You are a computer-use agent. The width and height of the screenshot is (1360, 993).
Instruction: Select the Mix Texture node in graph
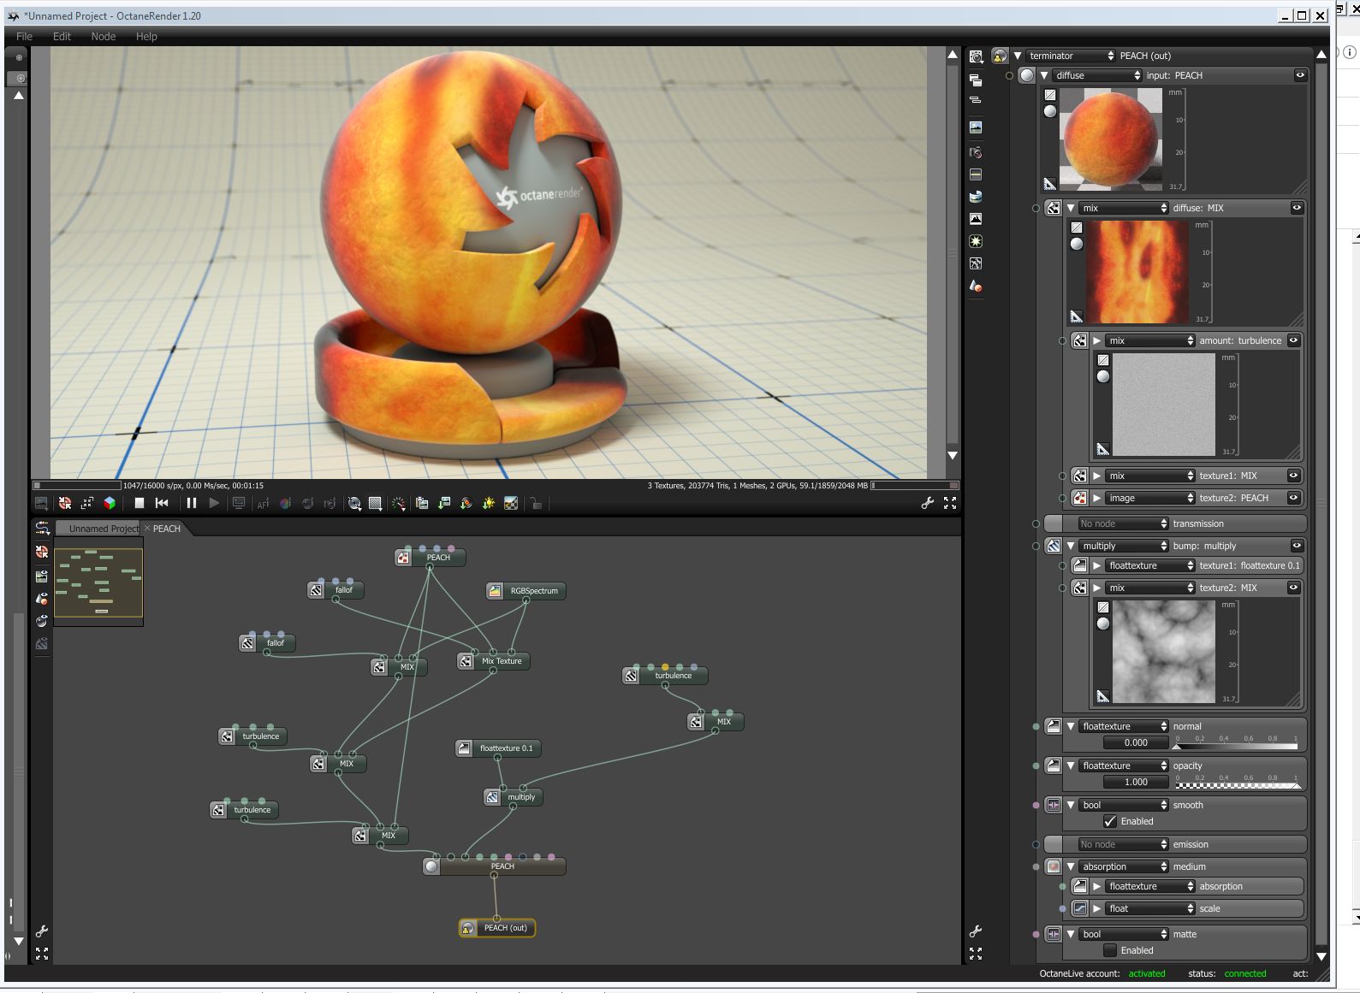494,661
